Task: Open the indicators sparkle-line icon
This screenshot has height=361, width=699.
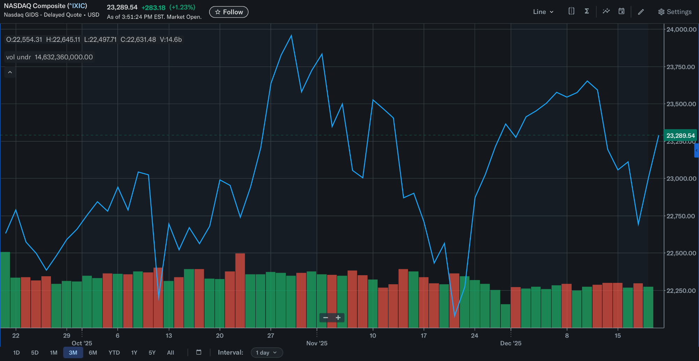Action: (x=606, y=12)
